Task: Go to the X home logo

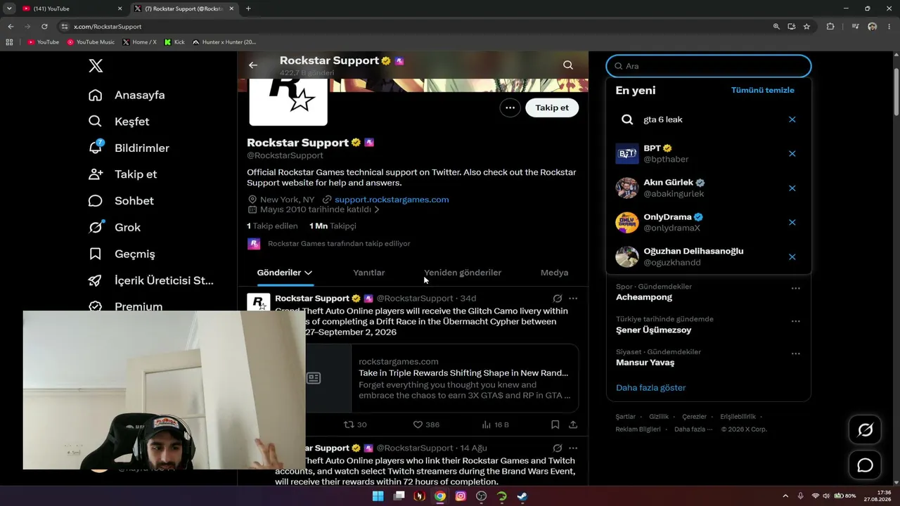Action: [x=96, y=66]
